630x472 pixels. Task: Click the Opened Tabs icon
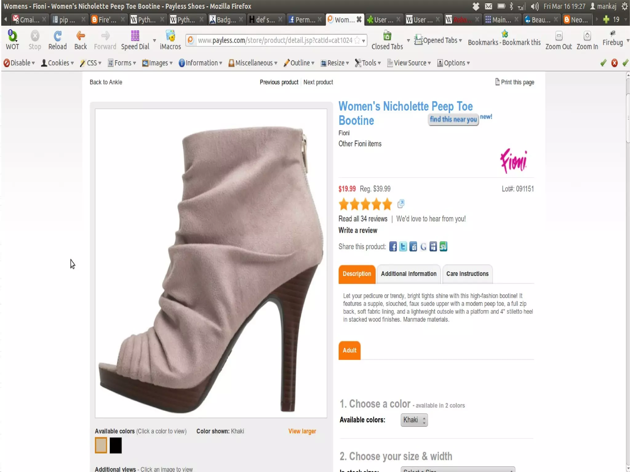click(x=418, y=40)
